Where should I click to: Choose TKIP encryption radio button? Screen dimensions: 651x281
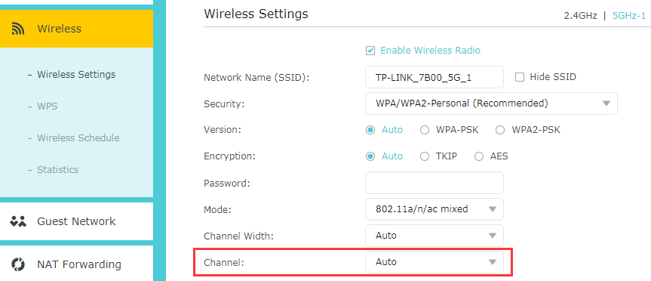(424, 156)
